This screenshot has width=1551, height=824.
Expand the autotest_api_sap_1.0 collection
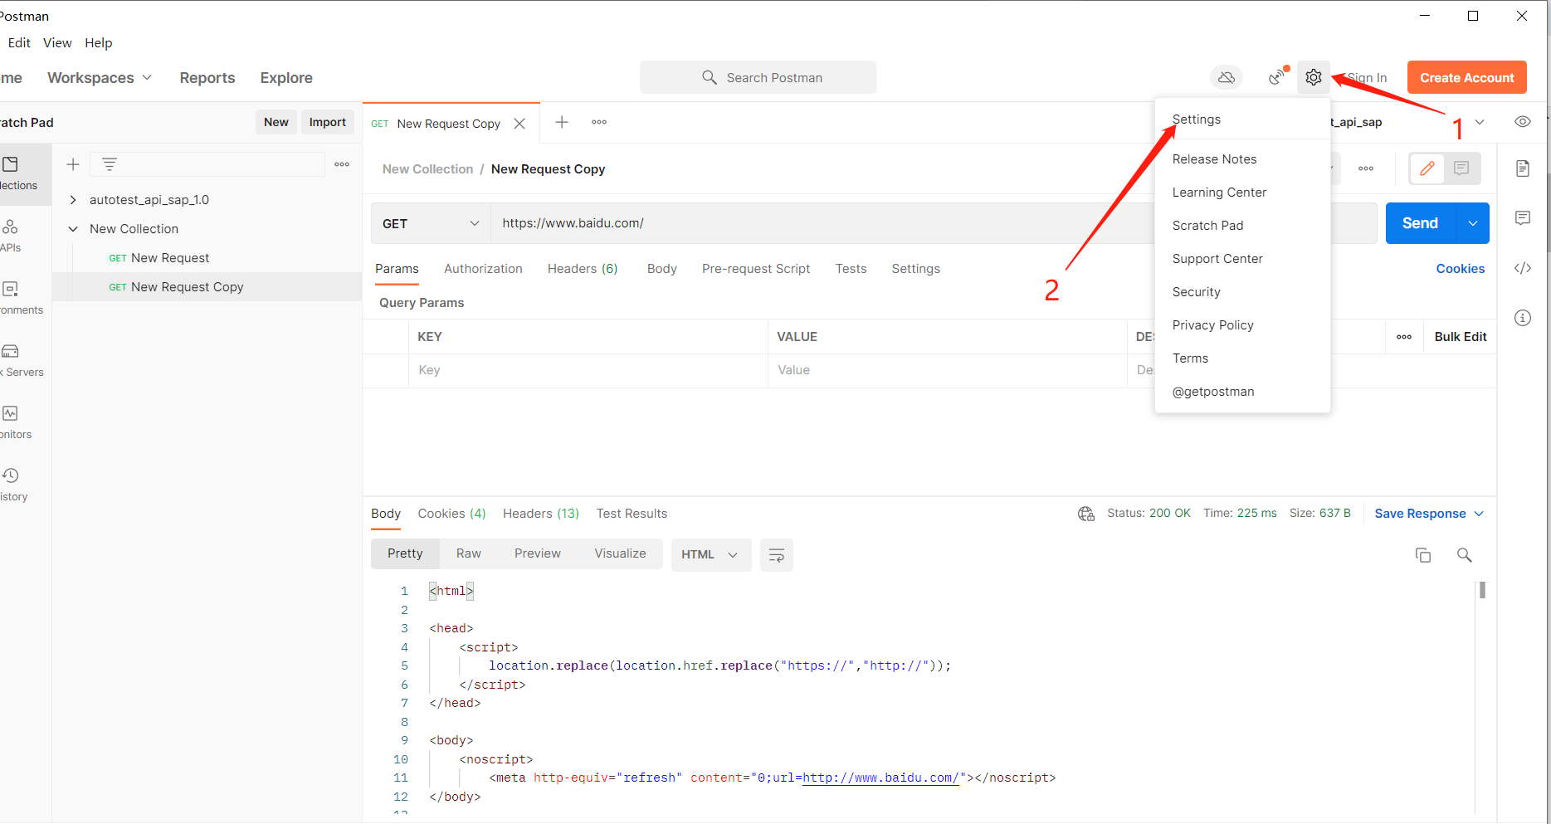coord(73,200)
